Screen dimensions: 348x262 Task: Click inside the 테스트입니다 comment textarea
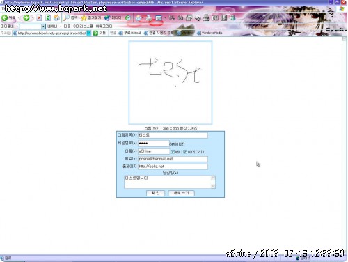click(168, 182)
